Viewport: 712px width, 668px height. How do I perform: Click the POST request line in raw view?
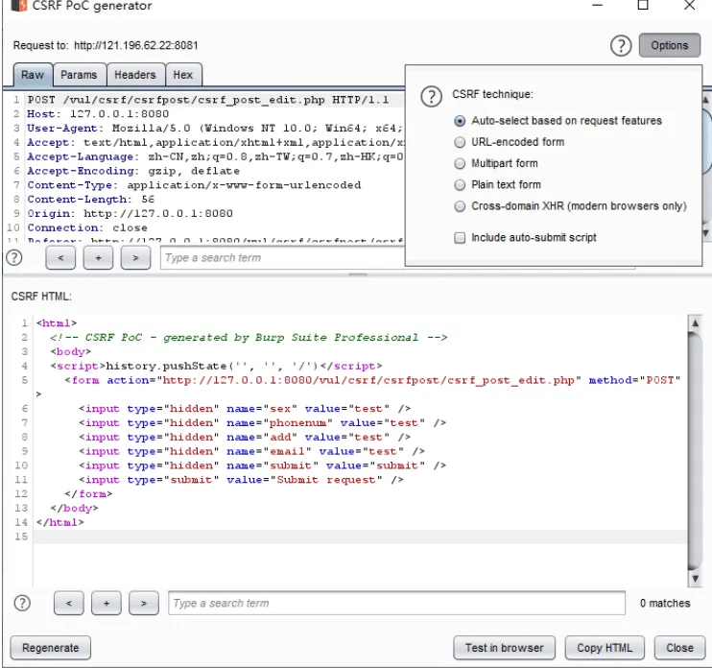(x=208, y=100)
